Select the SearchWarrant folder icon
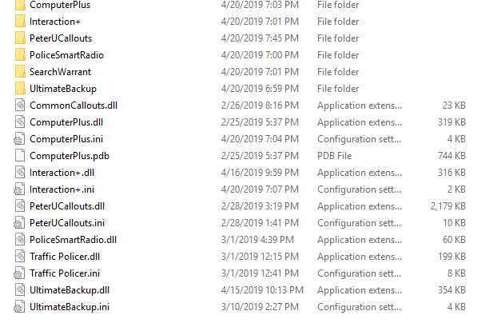 click(x=20, y=71)
